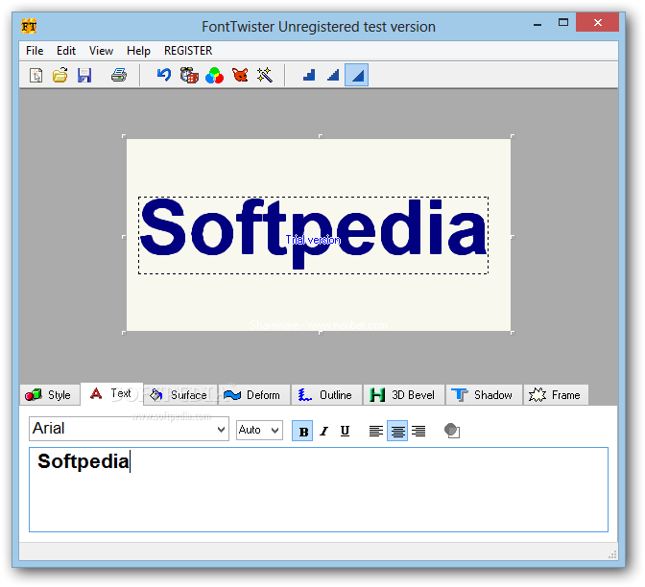
Task: Switch to the Deform tab
Action: [x=254, y=395]
